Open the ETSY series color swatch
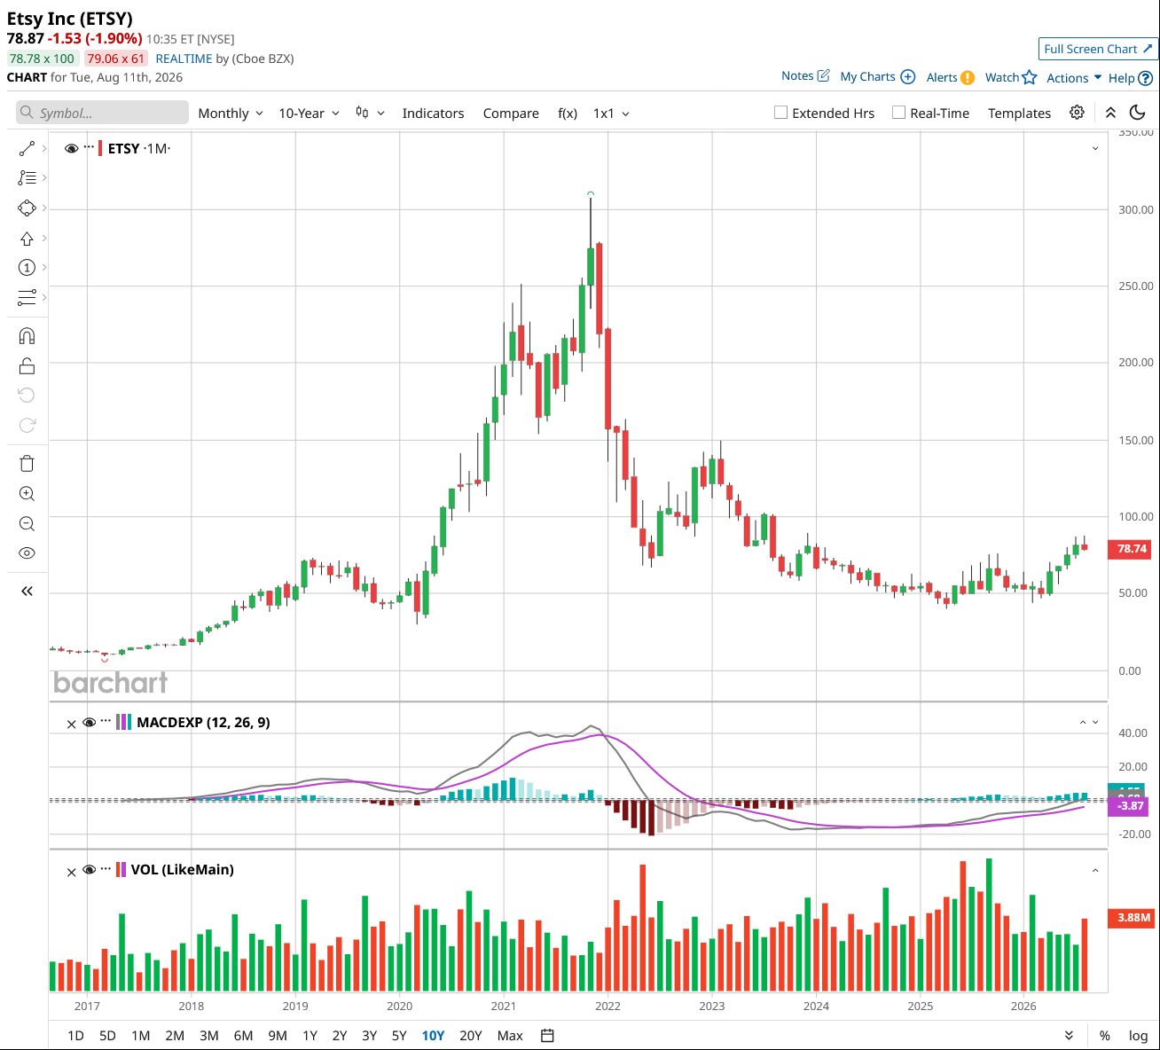Screen dimensions: 1160x1050 100,148
